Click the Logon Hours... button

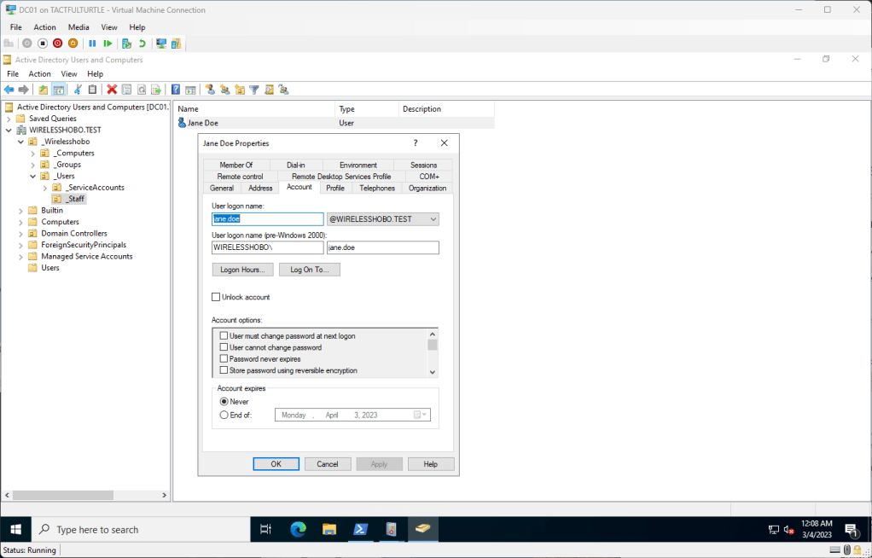(242, 270)
